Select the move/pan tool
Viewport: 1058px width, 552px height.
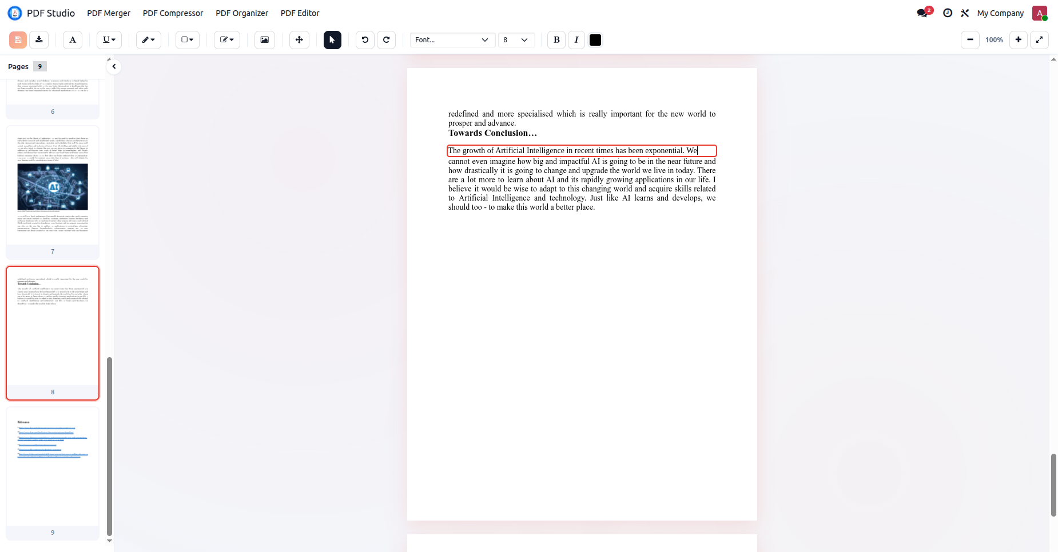(299, 40)
